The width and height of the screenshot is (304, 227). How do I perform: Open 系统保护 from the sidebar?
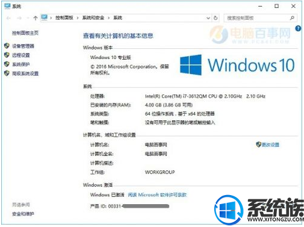(x=21, y=64)
